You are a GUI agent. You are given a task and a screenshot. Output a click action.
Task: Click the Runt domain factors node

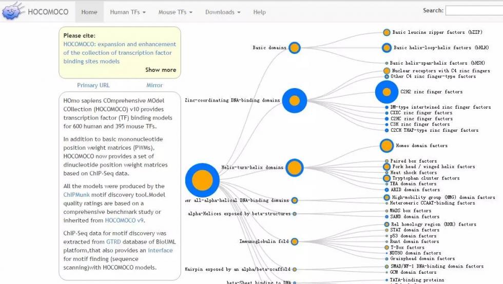pos(386,241)
